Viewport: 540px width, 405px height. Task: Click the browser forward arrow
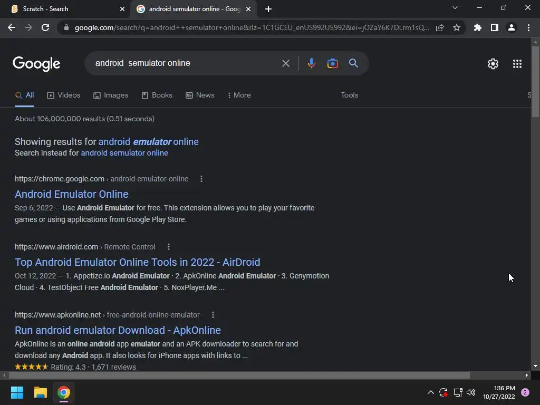tap(28, 27)
